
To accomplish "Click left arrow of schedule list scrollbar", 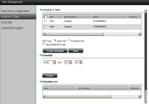I will [44, 96].
